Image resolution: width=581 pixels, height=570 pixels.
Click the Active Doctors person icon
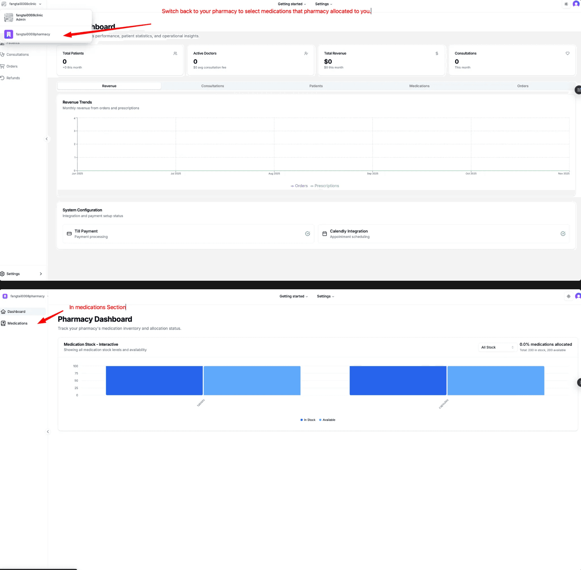point(306,54)
